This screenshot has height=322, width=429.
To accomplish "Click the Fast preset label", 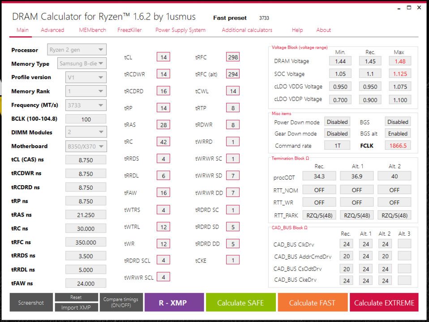I will click(230, 18).
